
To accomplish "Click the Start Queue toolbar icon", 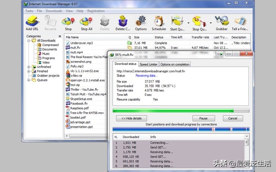I will [x=177, y=21].
